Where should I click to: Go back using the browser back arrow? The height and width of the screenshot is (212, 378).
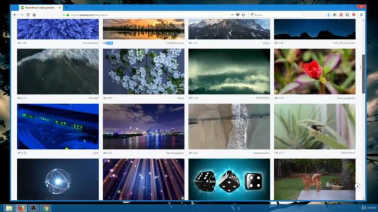[15, 15]
